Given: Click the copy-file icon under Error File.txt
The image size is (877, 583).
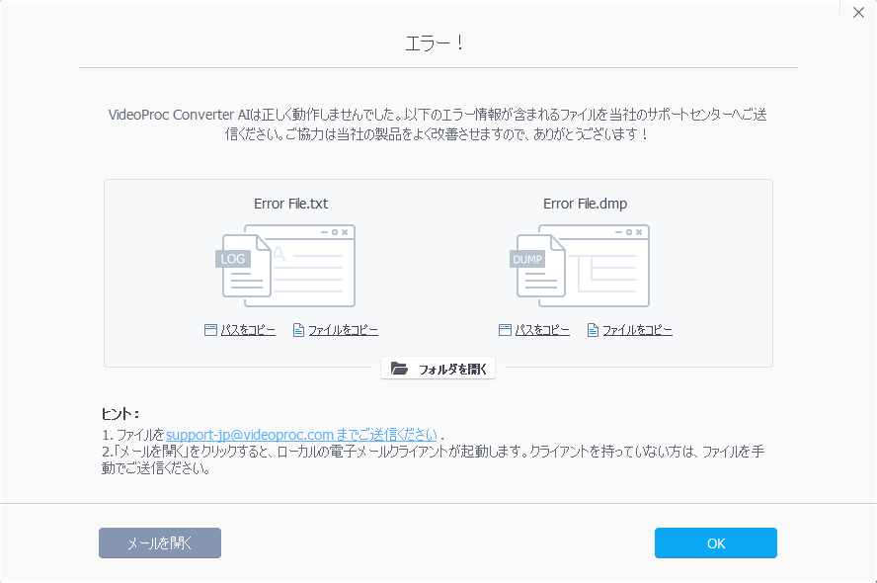Looking at the screenshot, I should 298,330.
